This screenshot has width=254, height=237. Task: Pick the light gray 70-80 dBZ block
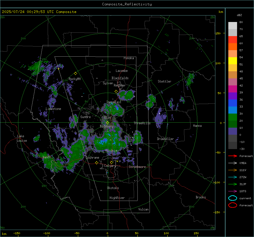233,26
